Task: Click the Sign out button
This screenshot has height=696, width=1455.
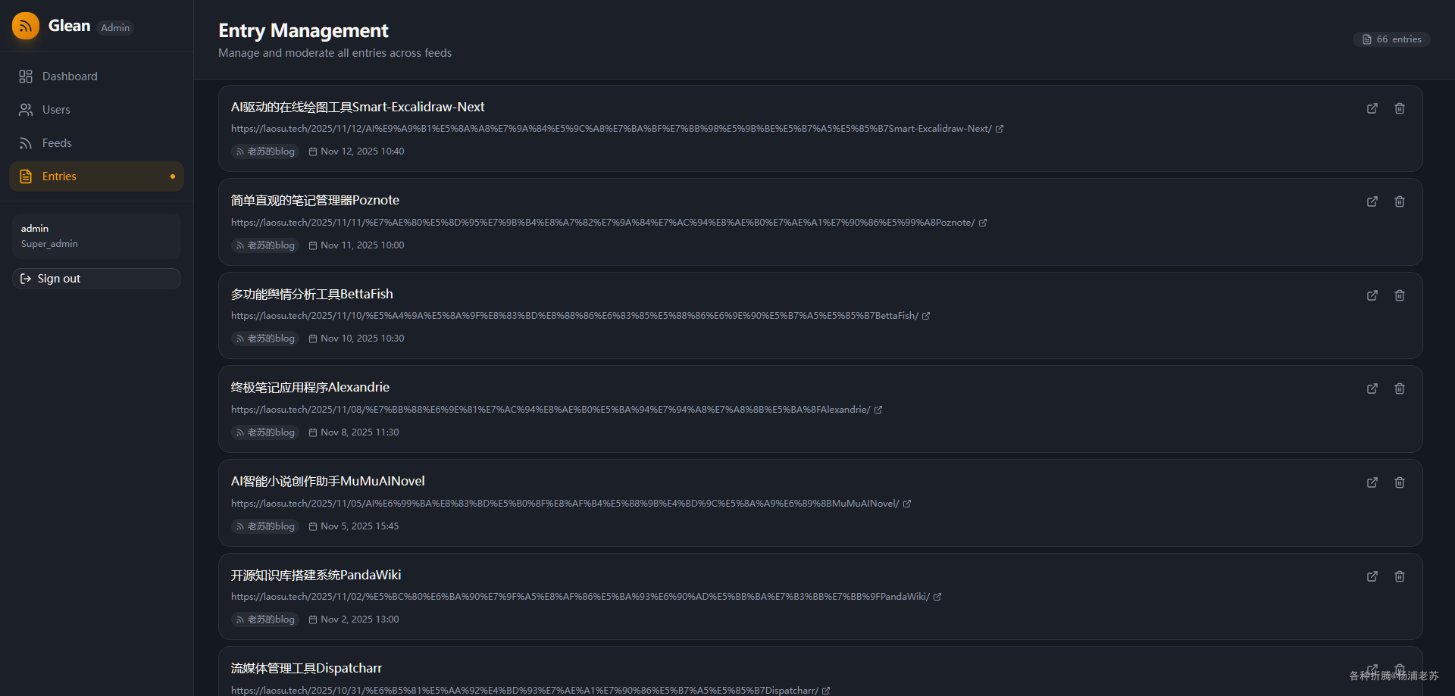Action: 96,279
